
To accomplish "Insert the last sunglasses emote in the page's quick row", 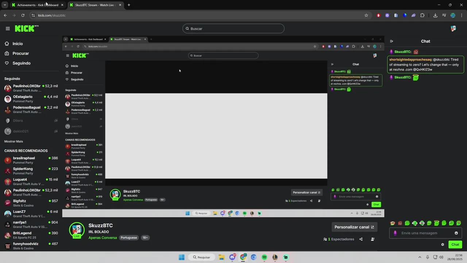I will 459,223.
